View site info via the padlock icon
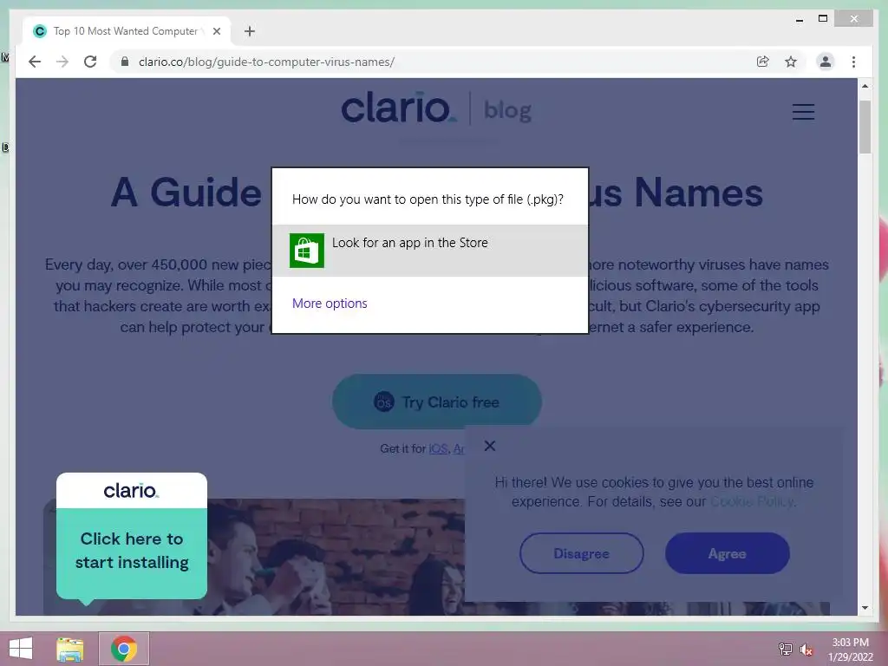888x666 pixels. 125,62
